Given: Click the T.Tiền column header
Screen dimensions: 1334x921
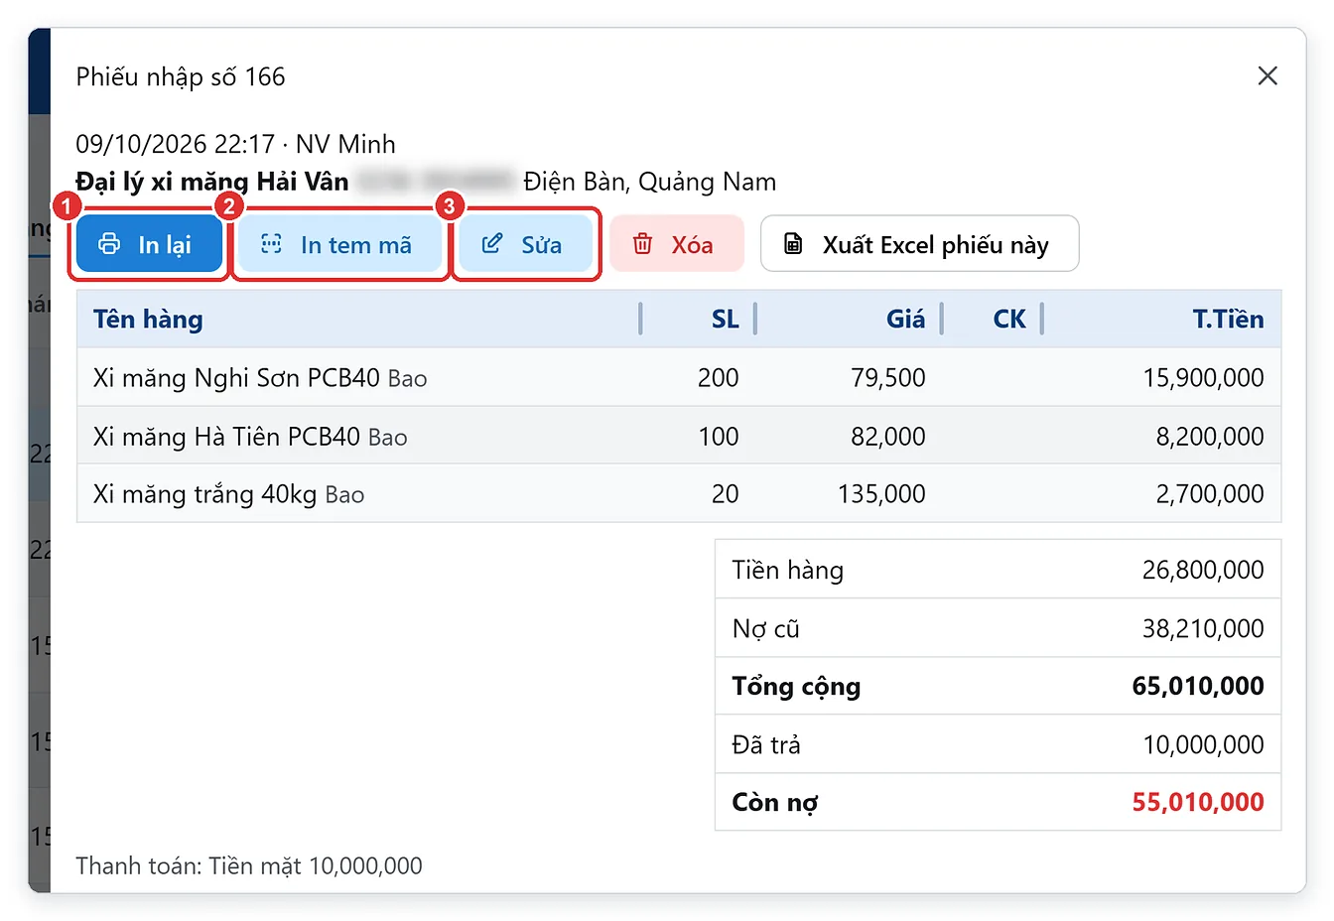Looking at the screenshot, I should click(x=1229, y=319).
